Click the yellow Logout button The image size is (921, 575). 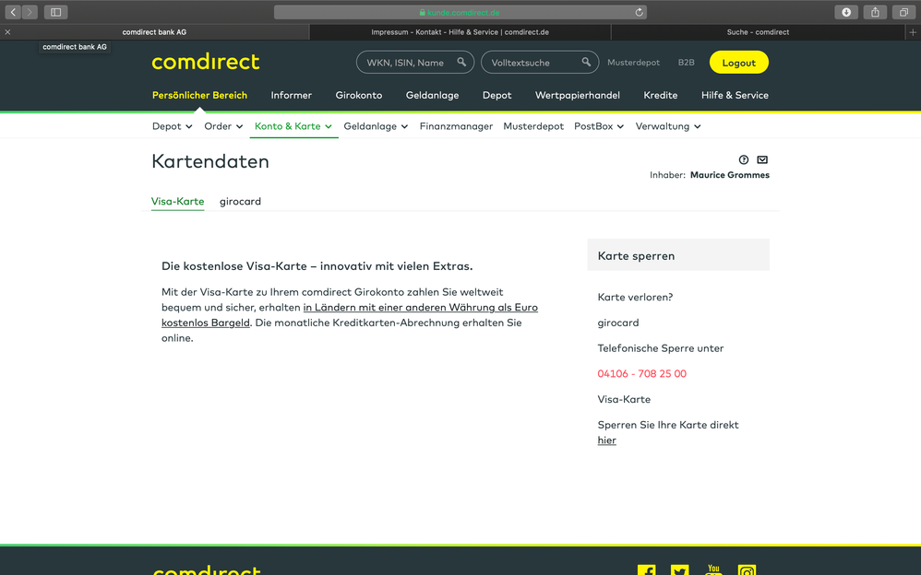pyautogui.click(x=738, y=63)
